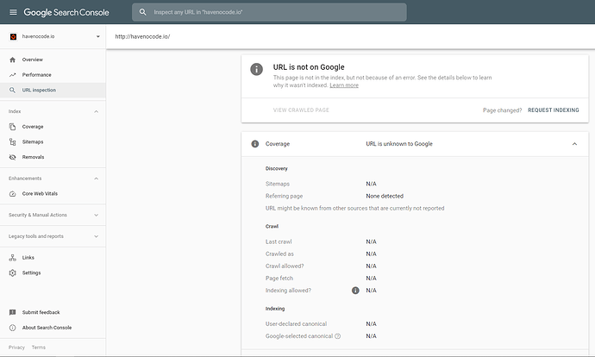Click the 'Page changed?' text

pos(502,110)
